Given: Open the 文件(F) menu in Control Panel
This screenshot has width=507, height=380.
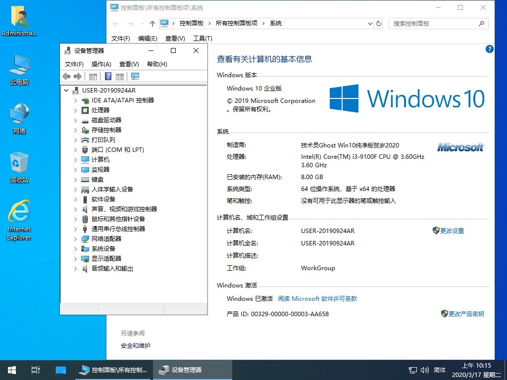Looking at the screenshot, I should [121, 39].
